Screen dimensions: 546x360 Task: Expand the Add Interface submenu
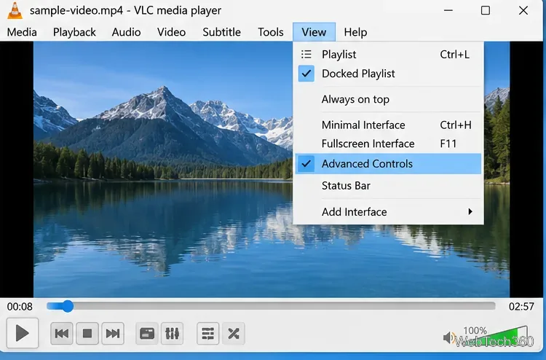388,212
